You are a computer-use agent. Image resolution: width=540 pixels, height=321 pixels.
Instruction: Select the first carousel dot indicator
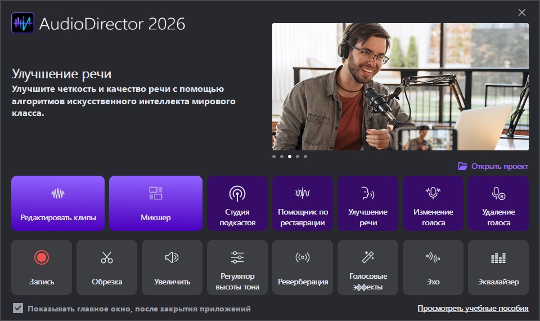click(274, 157)
